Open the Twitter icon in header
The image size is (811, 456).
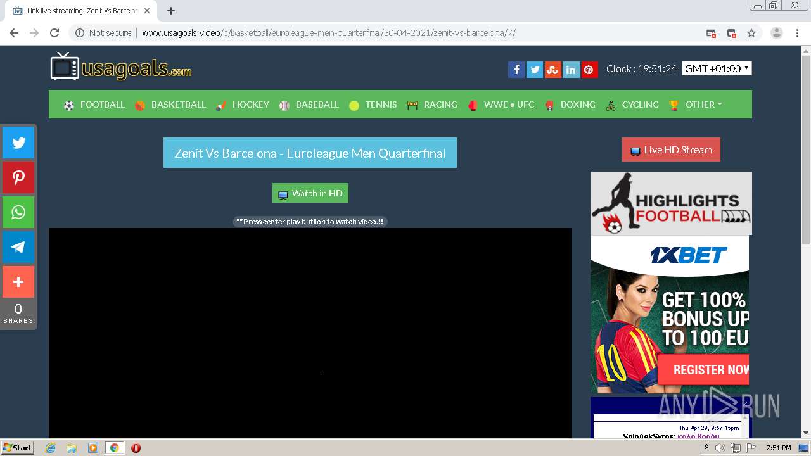tap(535, 70)
